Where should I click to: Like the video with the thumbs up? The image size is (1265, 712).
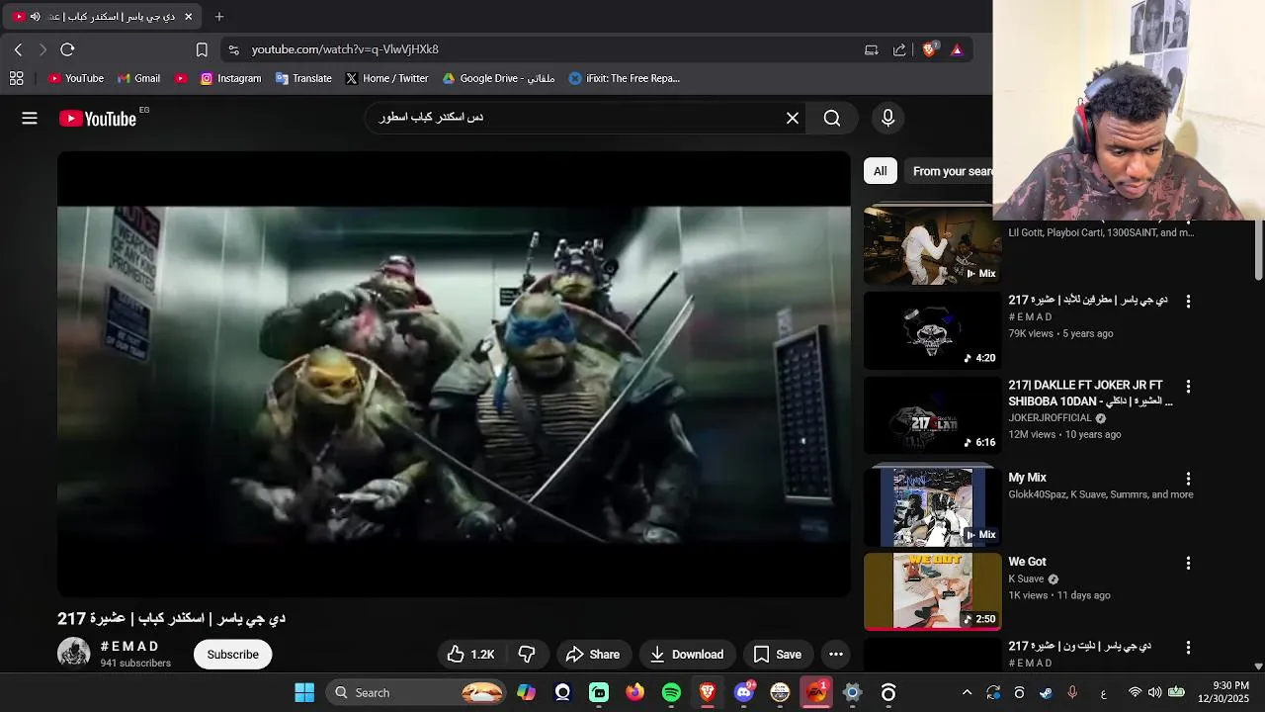[x=470, y=655]
